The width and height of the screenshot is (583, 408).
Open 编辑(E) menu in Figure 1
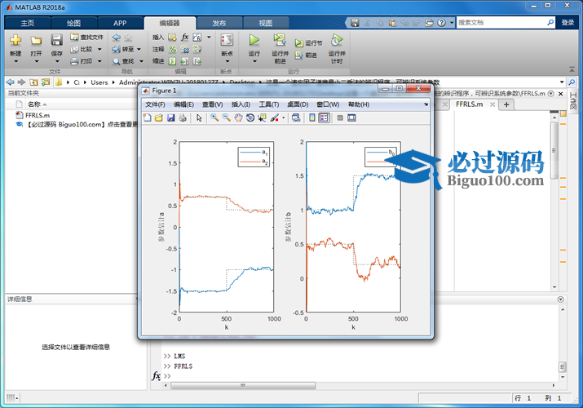(x=183, y=104)
